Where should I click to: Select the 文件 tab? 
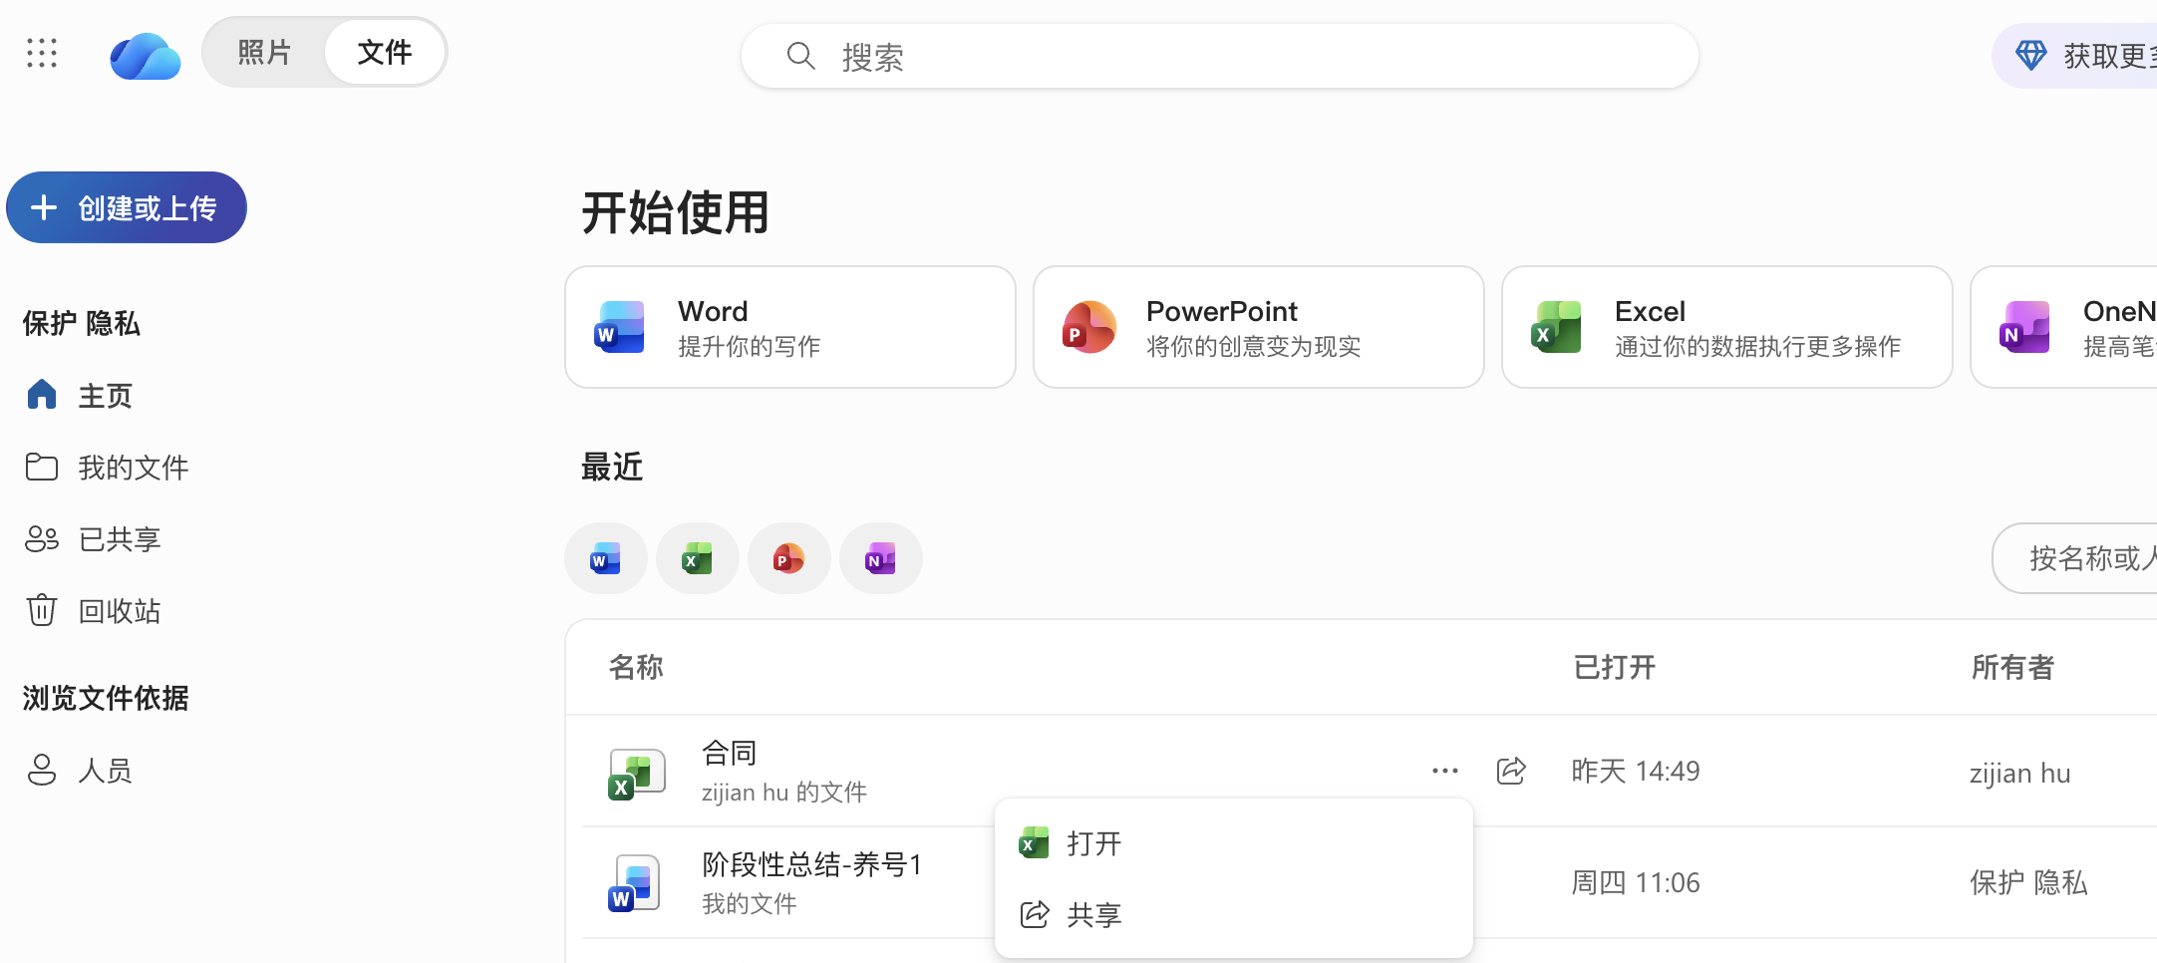click(385, 53)
